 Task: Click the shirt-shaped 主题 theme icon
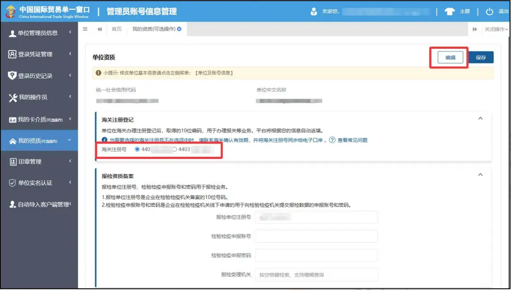pyautogui.click(x=449, y=11)
